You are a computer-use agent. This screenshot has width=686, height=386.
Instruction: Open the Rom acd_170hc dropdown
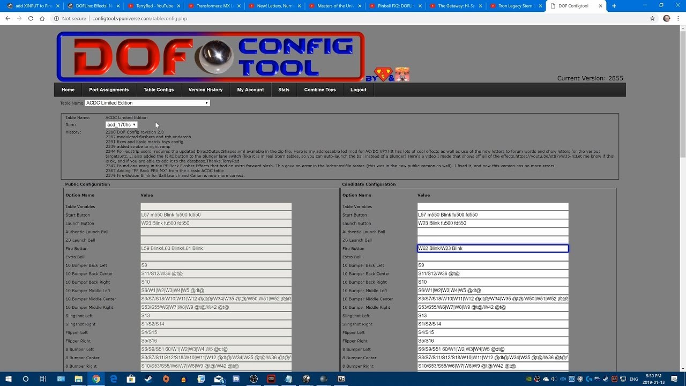[x=121, y=125]
